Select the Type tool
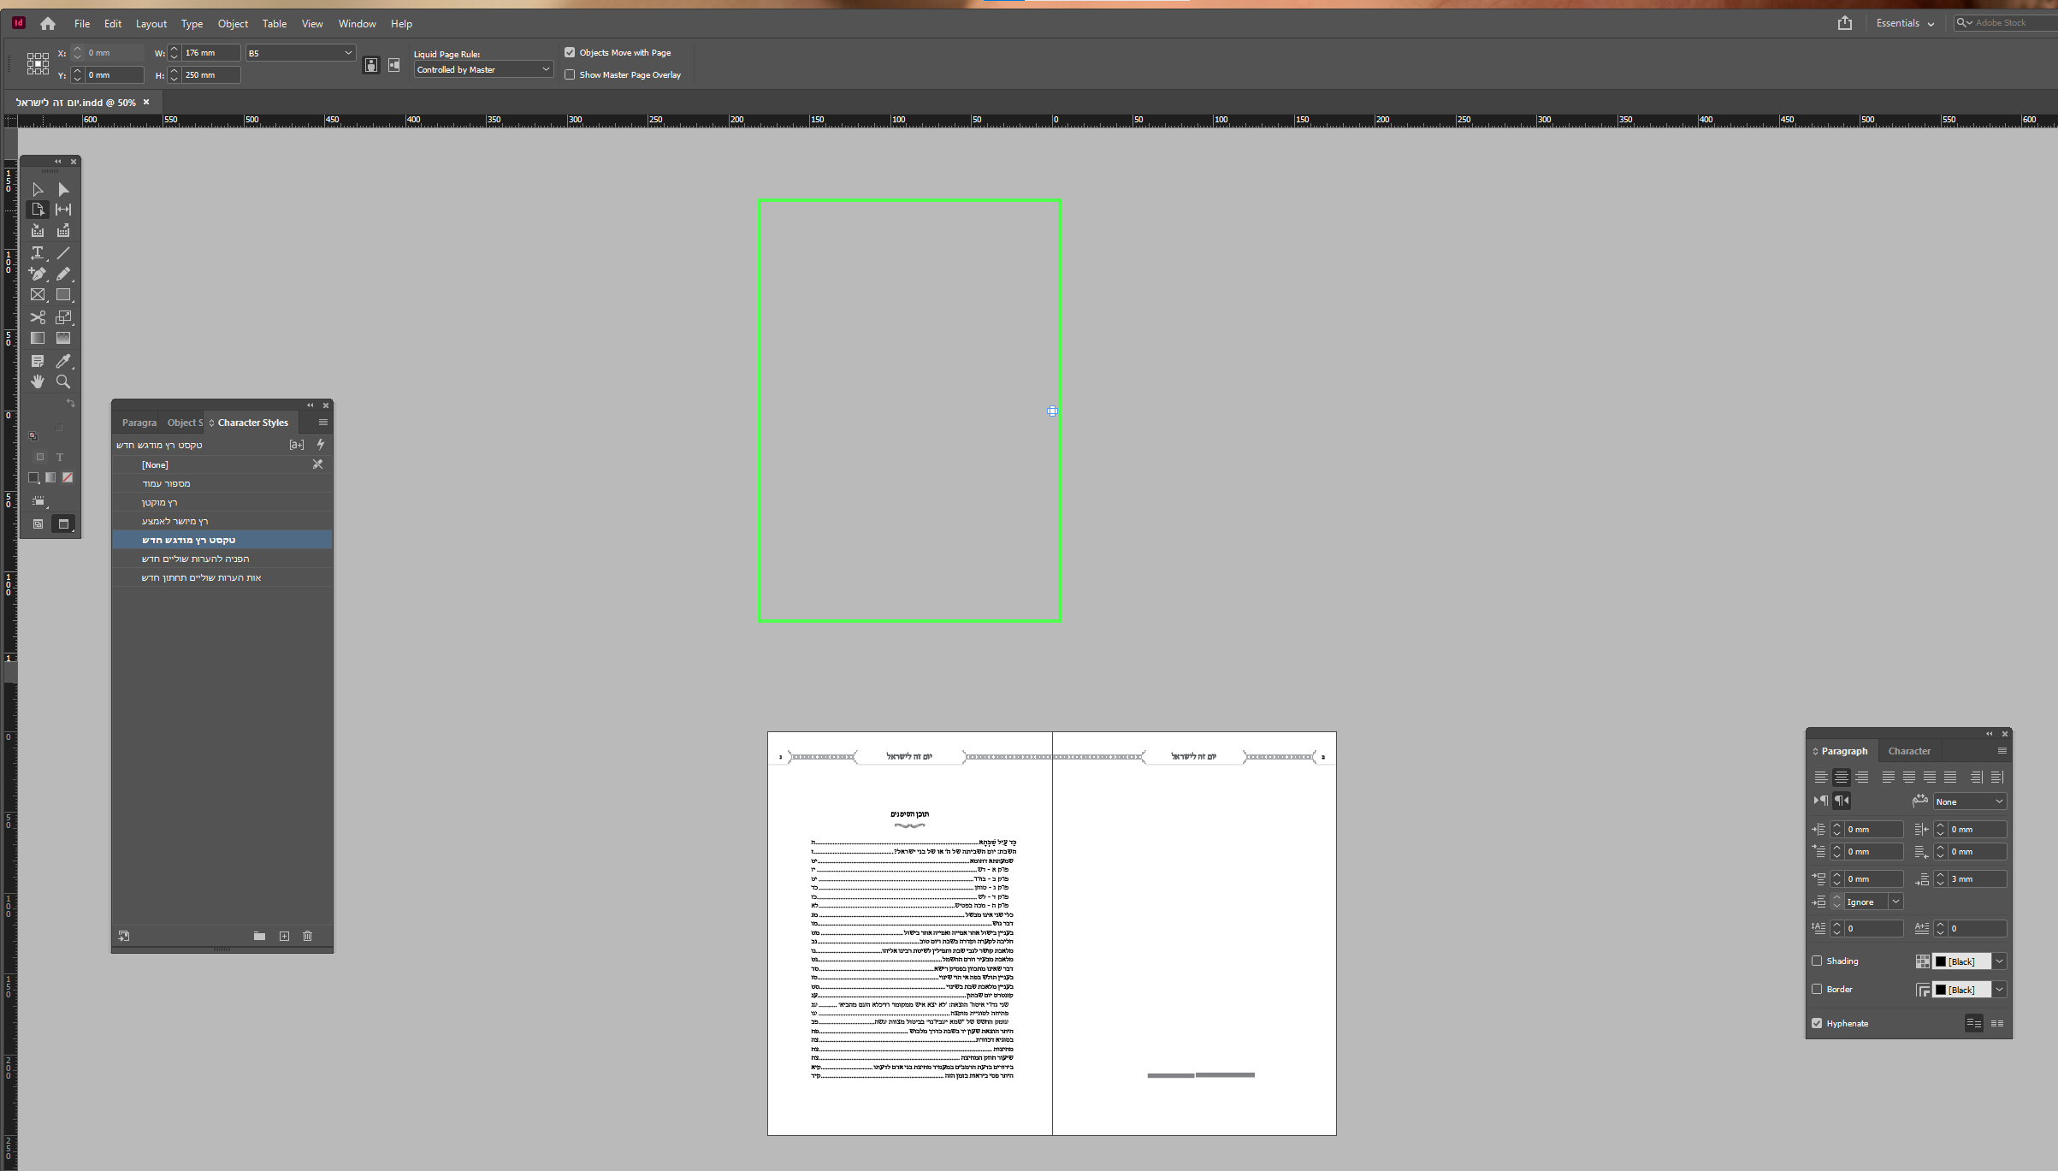 point(38,253)
